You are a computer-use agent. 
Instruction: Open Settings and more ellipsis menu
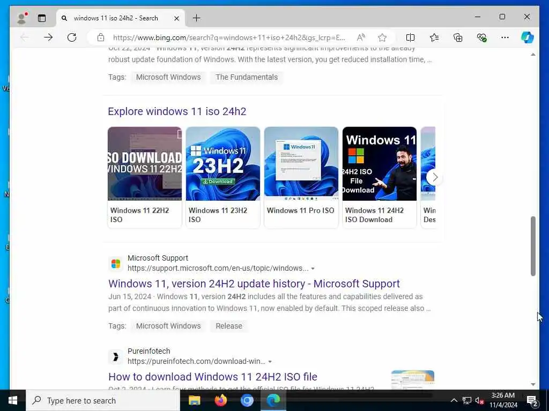coord(505,37)
